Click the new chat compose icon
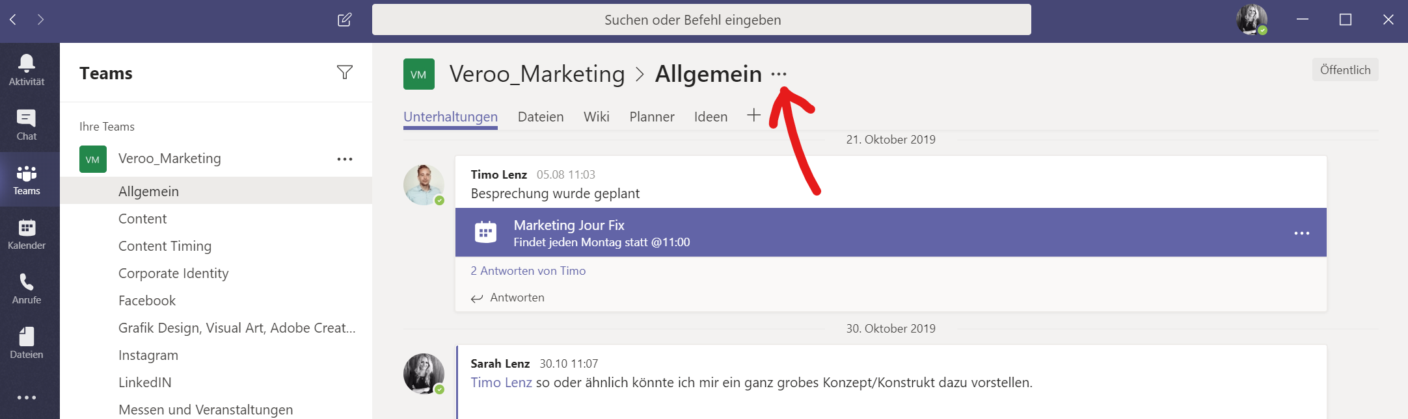Image resolution: width=1408 pixels, height=419 pixels. [x=345, y=19]
